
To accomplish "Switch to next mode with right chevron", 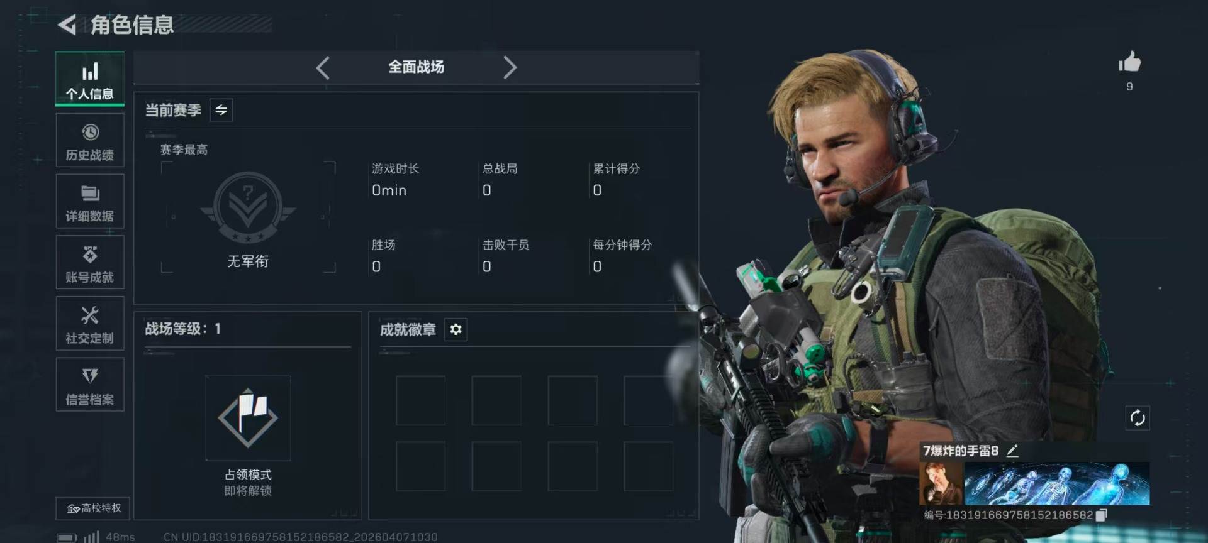I will [510, 67].
